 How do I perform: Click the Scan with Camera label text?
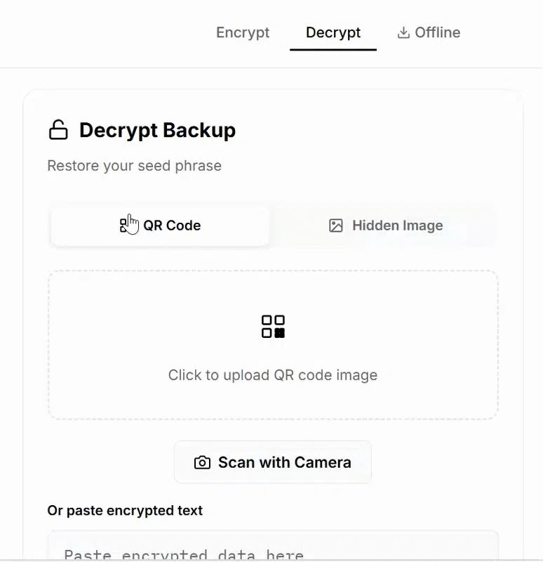[x=285, y=462]
